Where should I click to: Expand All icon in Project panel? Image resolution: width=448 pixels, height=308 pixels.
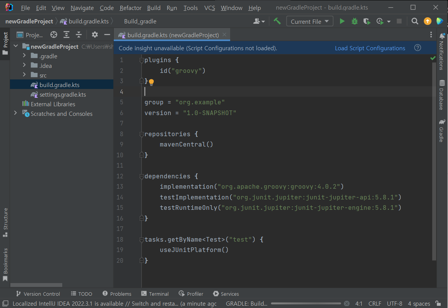[x=66, y=35]
